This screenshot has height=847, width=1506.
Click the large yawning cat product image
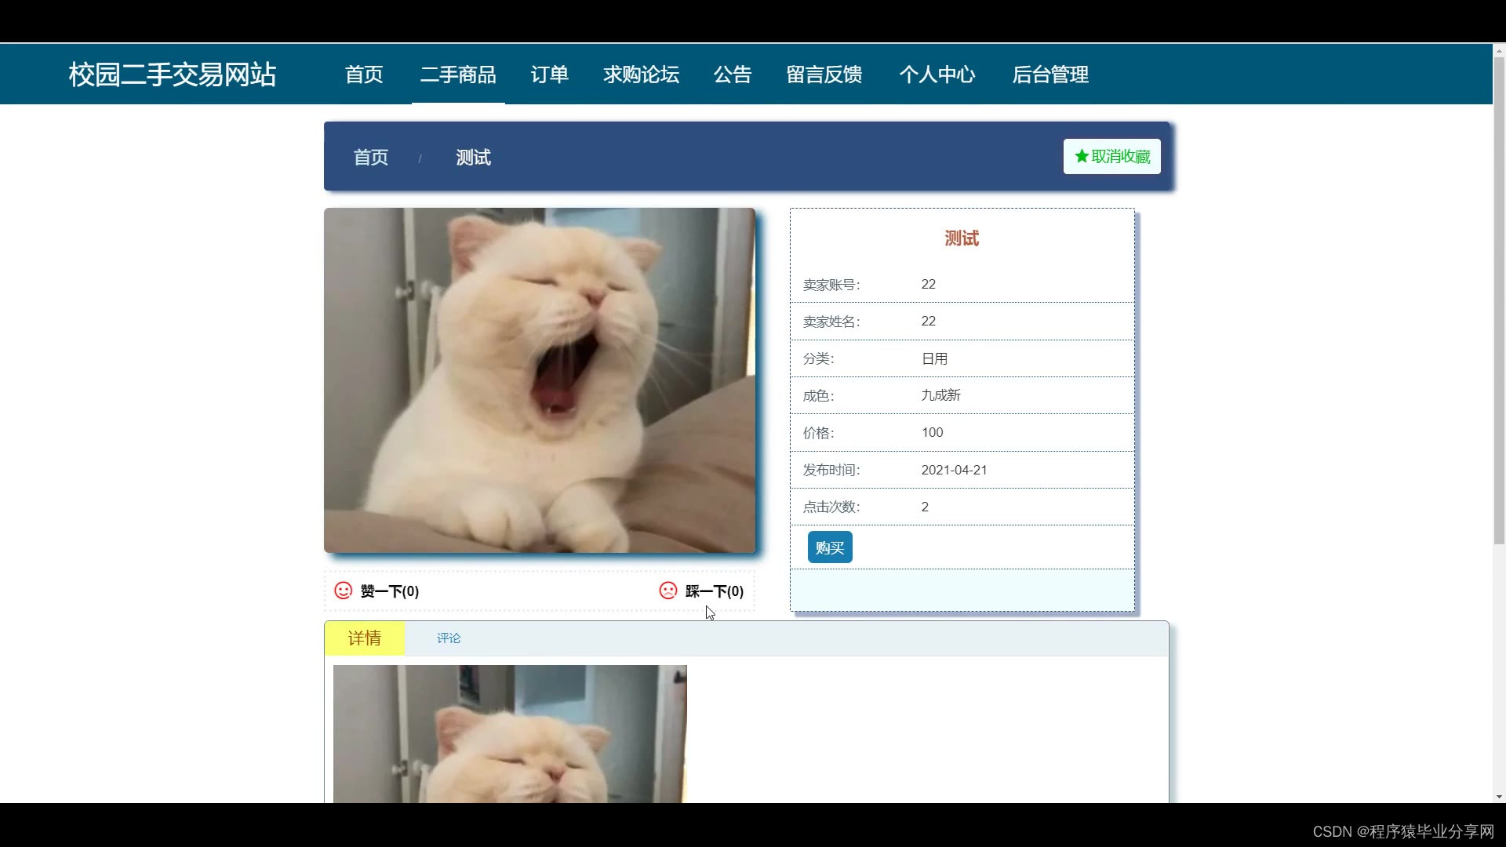540,380
